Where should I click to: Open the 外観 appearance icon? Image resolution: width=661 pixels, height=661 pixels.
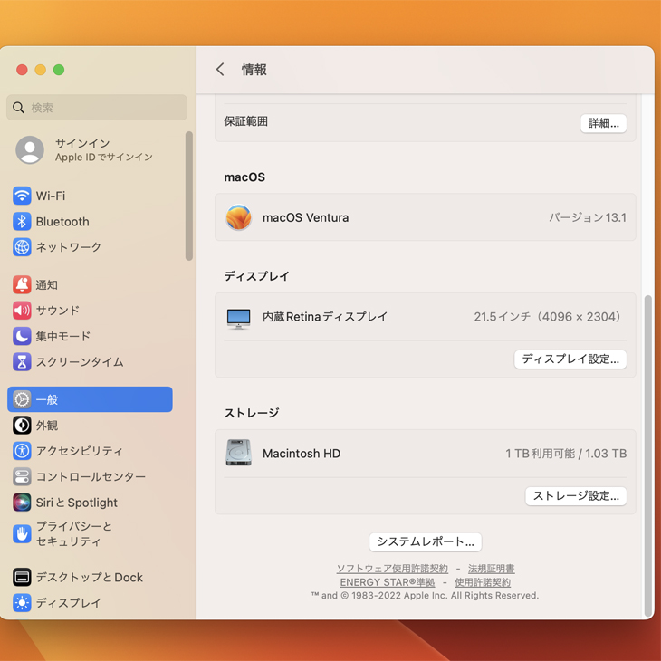(22, 426)
